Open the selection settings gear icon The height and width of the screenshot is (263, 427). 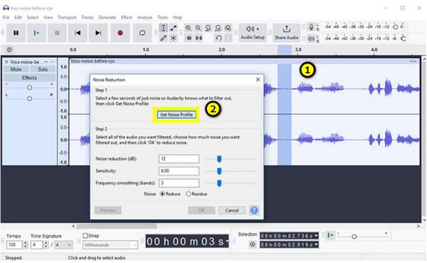click(253, 244)
